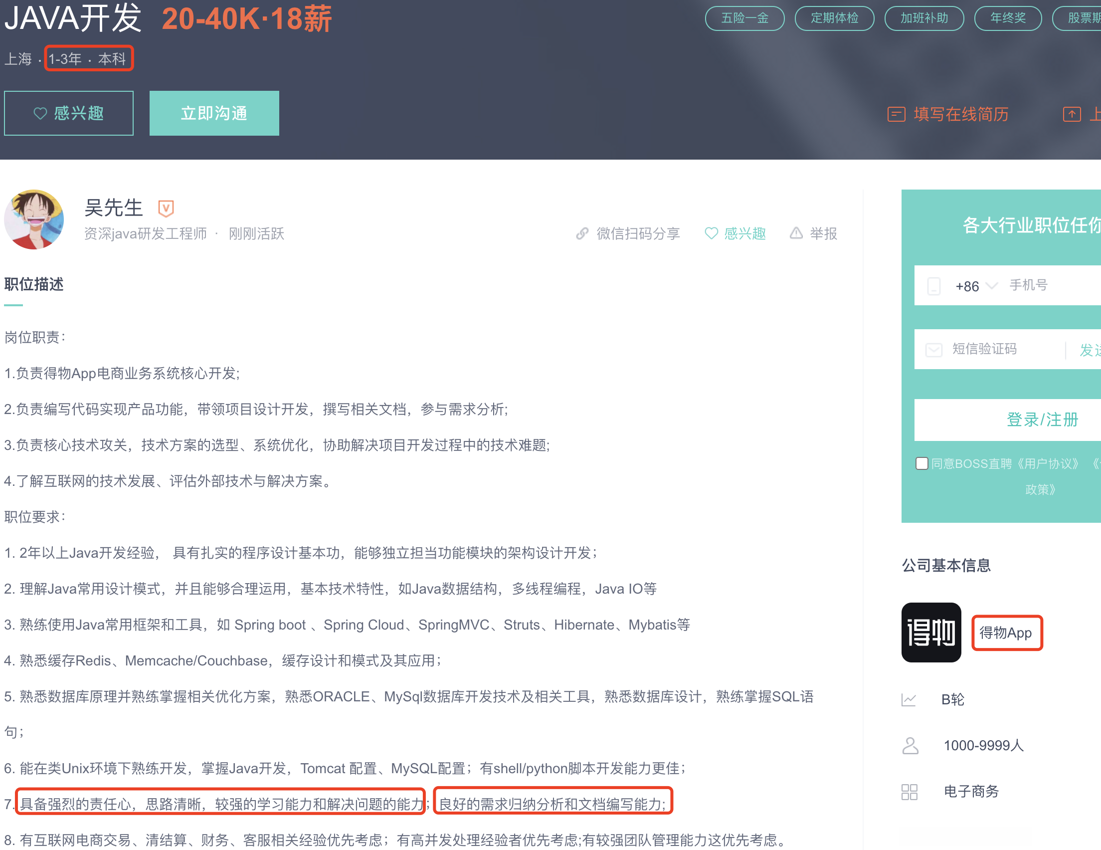Click the orange verified badge beside 吴先生
The width and height of the screenshot is (1101, 850).
click(166, 208)
